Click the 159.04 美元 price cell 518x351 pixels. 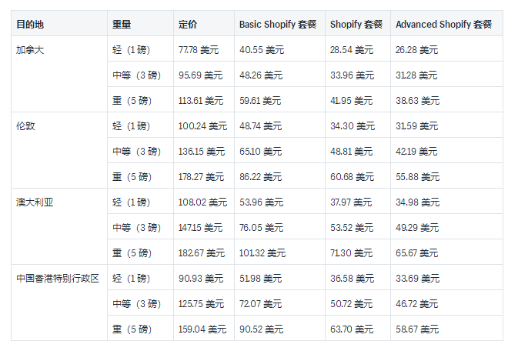coord(202,329)
